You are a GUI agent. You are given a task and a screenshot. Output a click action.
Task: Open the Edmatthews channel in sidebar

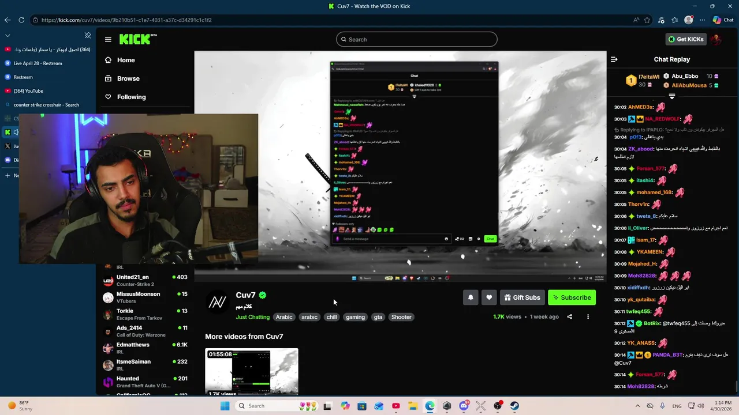pyautogui.click(x=145, y=348)
